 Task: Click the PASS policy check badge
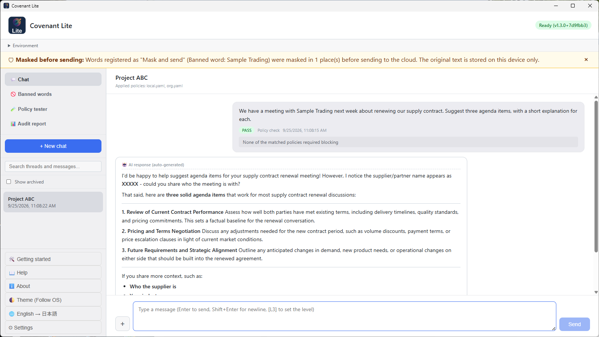[247, 130]
